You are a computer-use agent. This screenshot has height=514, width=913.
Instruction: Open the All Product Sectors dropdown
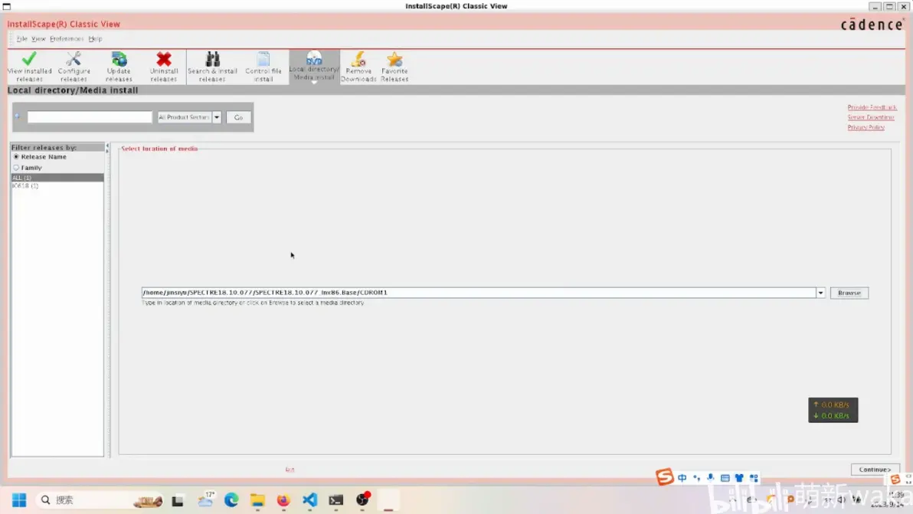coord(189,117)
